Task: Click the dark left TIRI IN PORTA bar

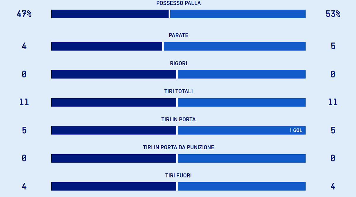Action: pos(114,130)
